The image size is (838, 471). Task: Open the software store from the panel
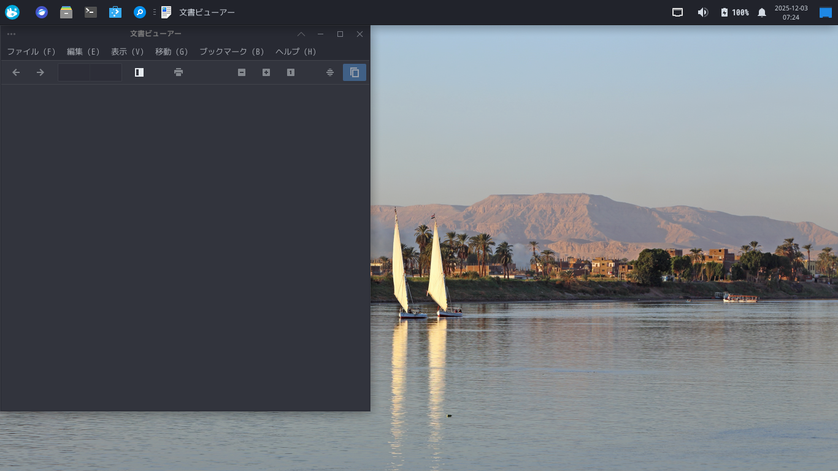tap(115, 12)
